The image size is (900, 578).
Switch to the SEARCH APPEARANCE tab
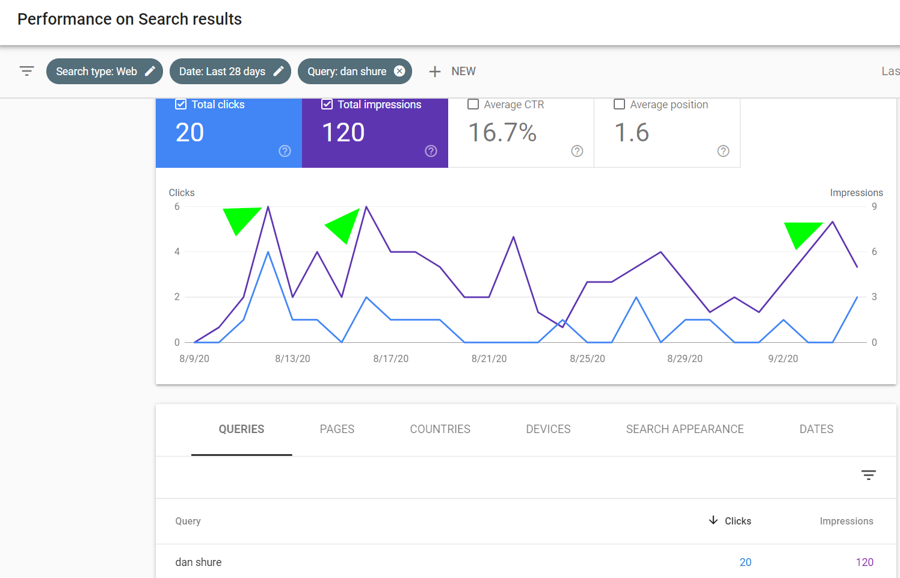pyautogui.click(x=685, y=429)
